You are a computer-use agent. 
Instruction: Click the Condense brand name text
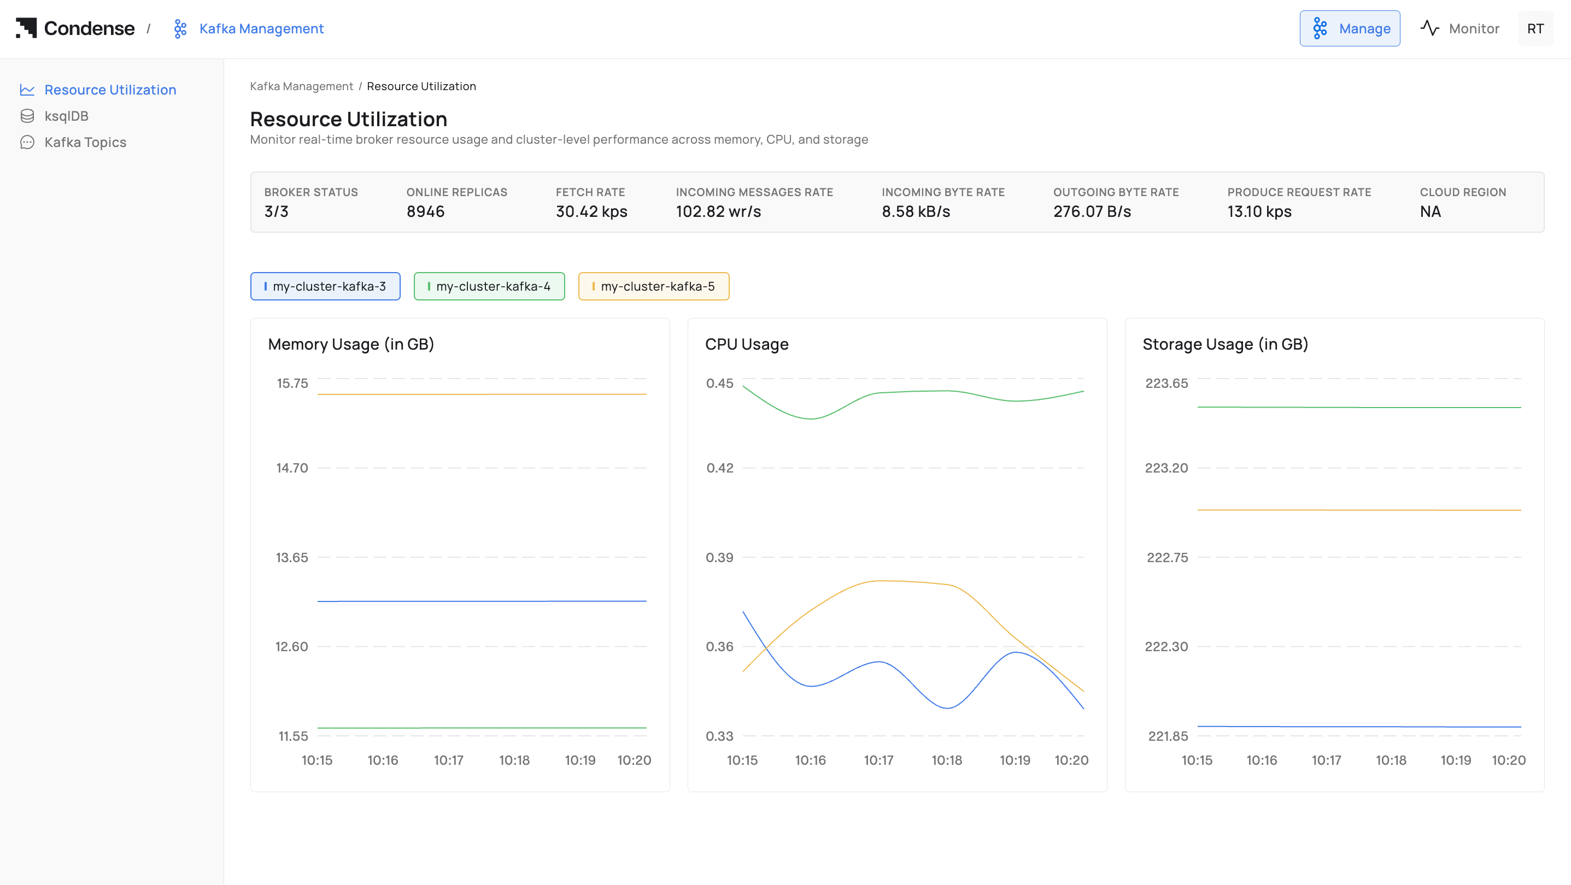[x=89, y=28]
